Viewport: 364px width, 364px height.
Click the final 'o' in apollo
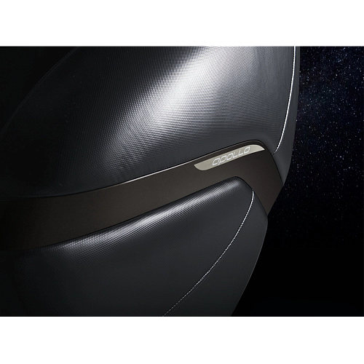tap(246, 151)
